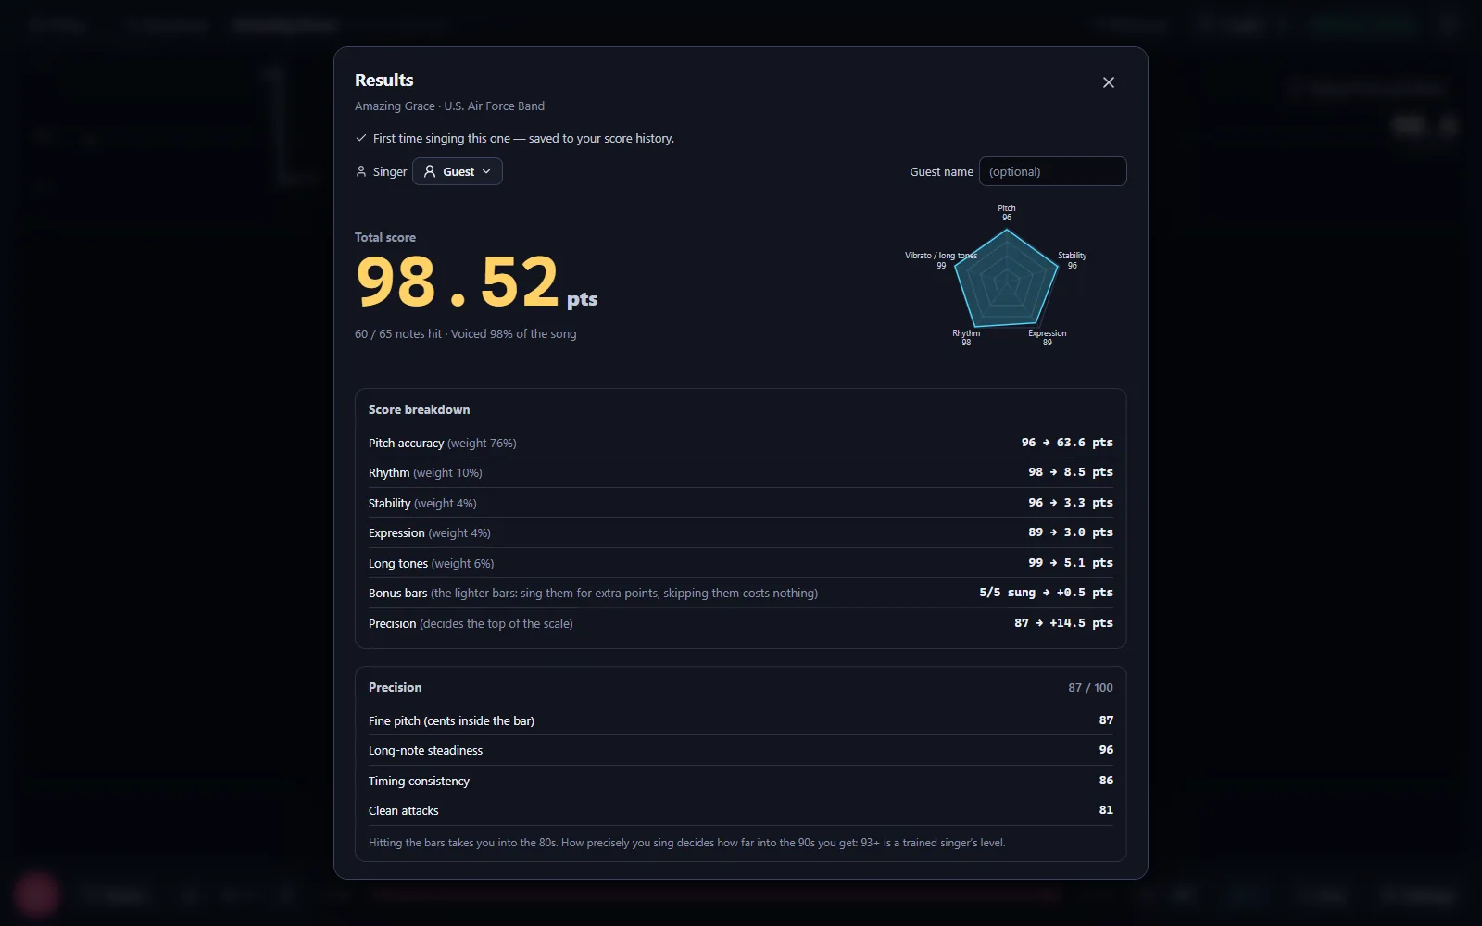The image size is (1482, 926).
Task: Click the Fine pitch (cents inside the bar) row
Action: (741, 720)
